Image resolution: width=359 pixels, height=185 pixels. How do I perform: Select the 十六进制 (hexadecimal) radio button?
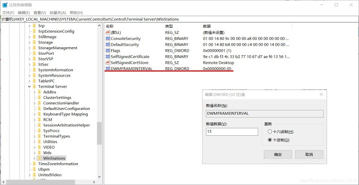(x=270, y=132)
